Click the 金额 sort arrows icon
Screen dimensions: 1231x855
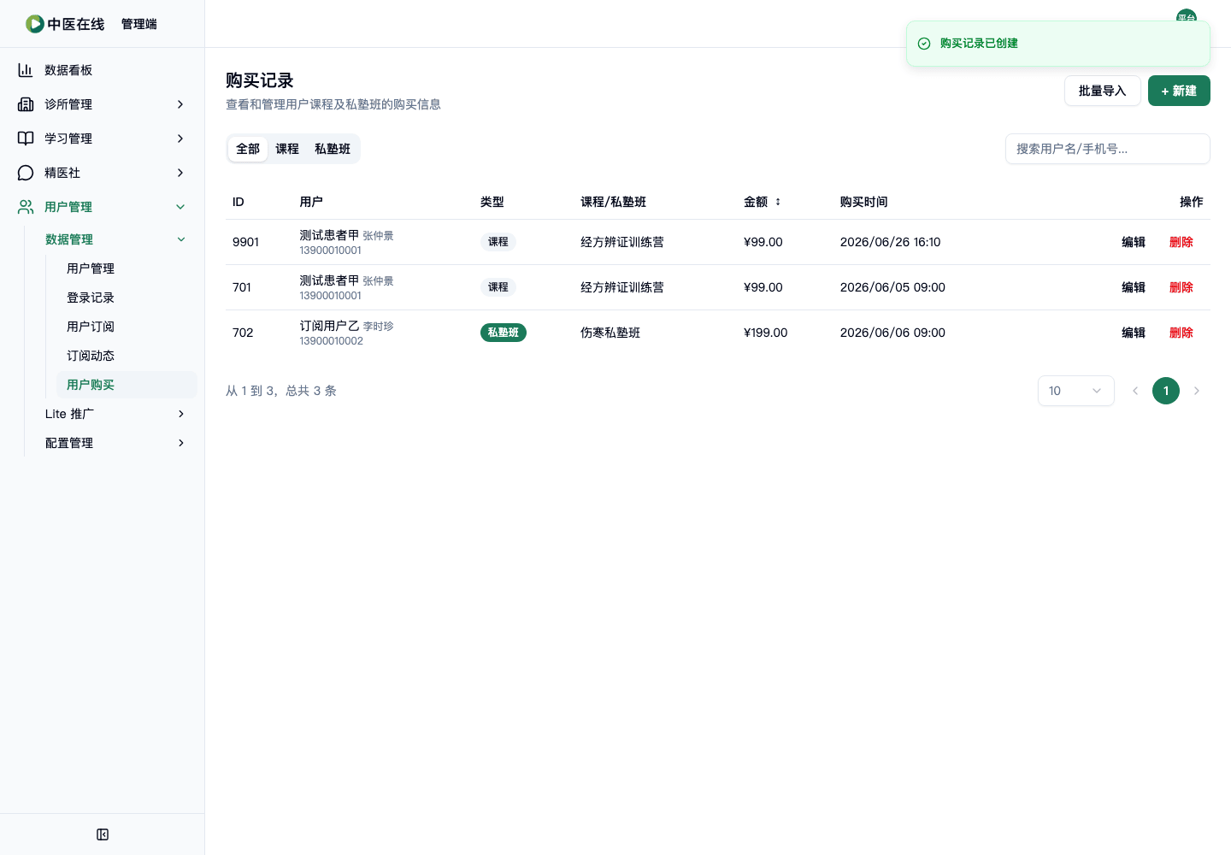778,202
